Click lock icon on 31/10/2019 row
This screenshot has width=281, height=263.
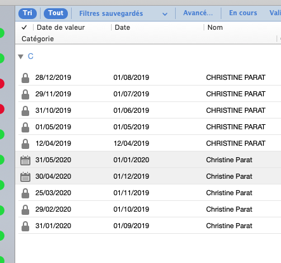point(25,111)
